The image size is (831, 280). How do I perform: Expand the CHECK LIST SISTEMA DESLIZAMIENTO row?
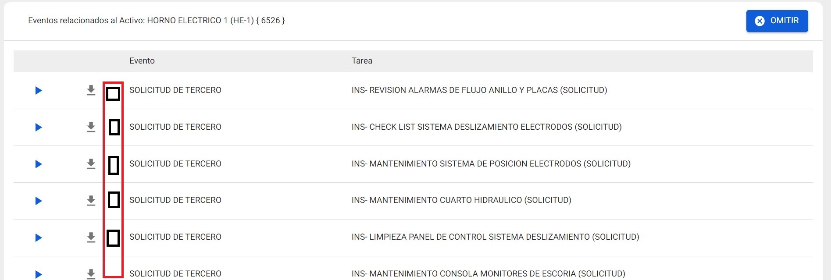(39, 128)
